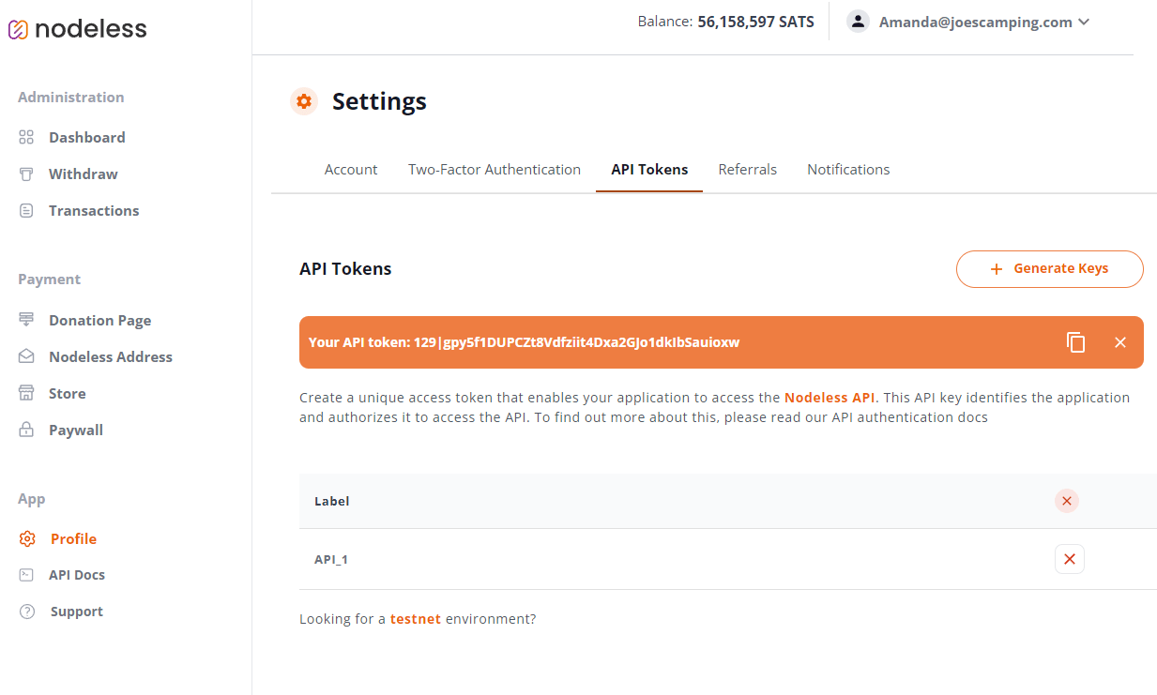This screenshot has height=695, width=1157.
Task: Click the API token string text
Action: (576, 342)
